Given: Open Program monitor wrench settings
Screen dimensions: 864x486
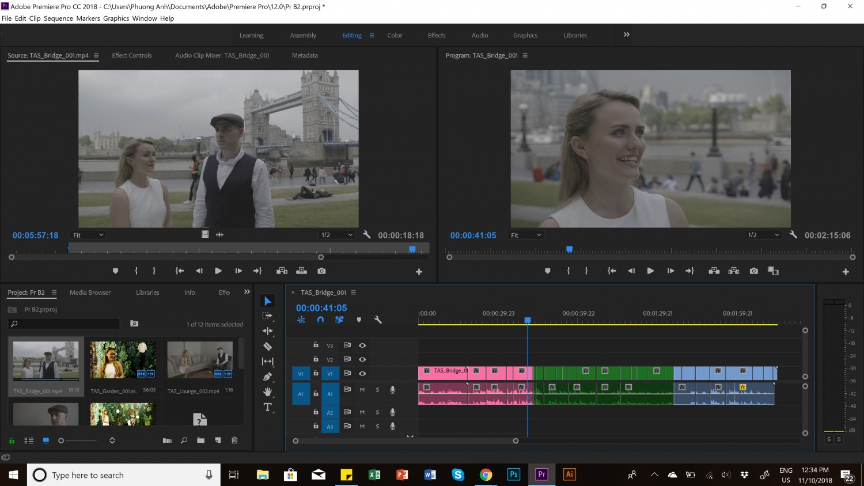Looking at the screenshot, I should pos(793,234).
